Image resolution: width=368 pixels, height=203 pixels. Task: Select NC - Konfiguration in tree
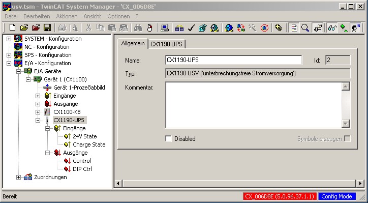[47, 47]
